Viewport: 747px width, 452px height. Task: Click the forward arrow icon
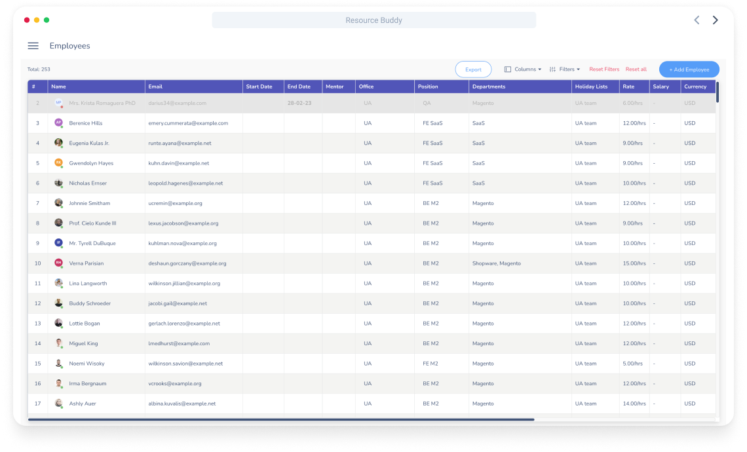[715, 20]
